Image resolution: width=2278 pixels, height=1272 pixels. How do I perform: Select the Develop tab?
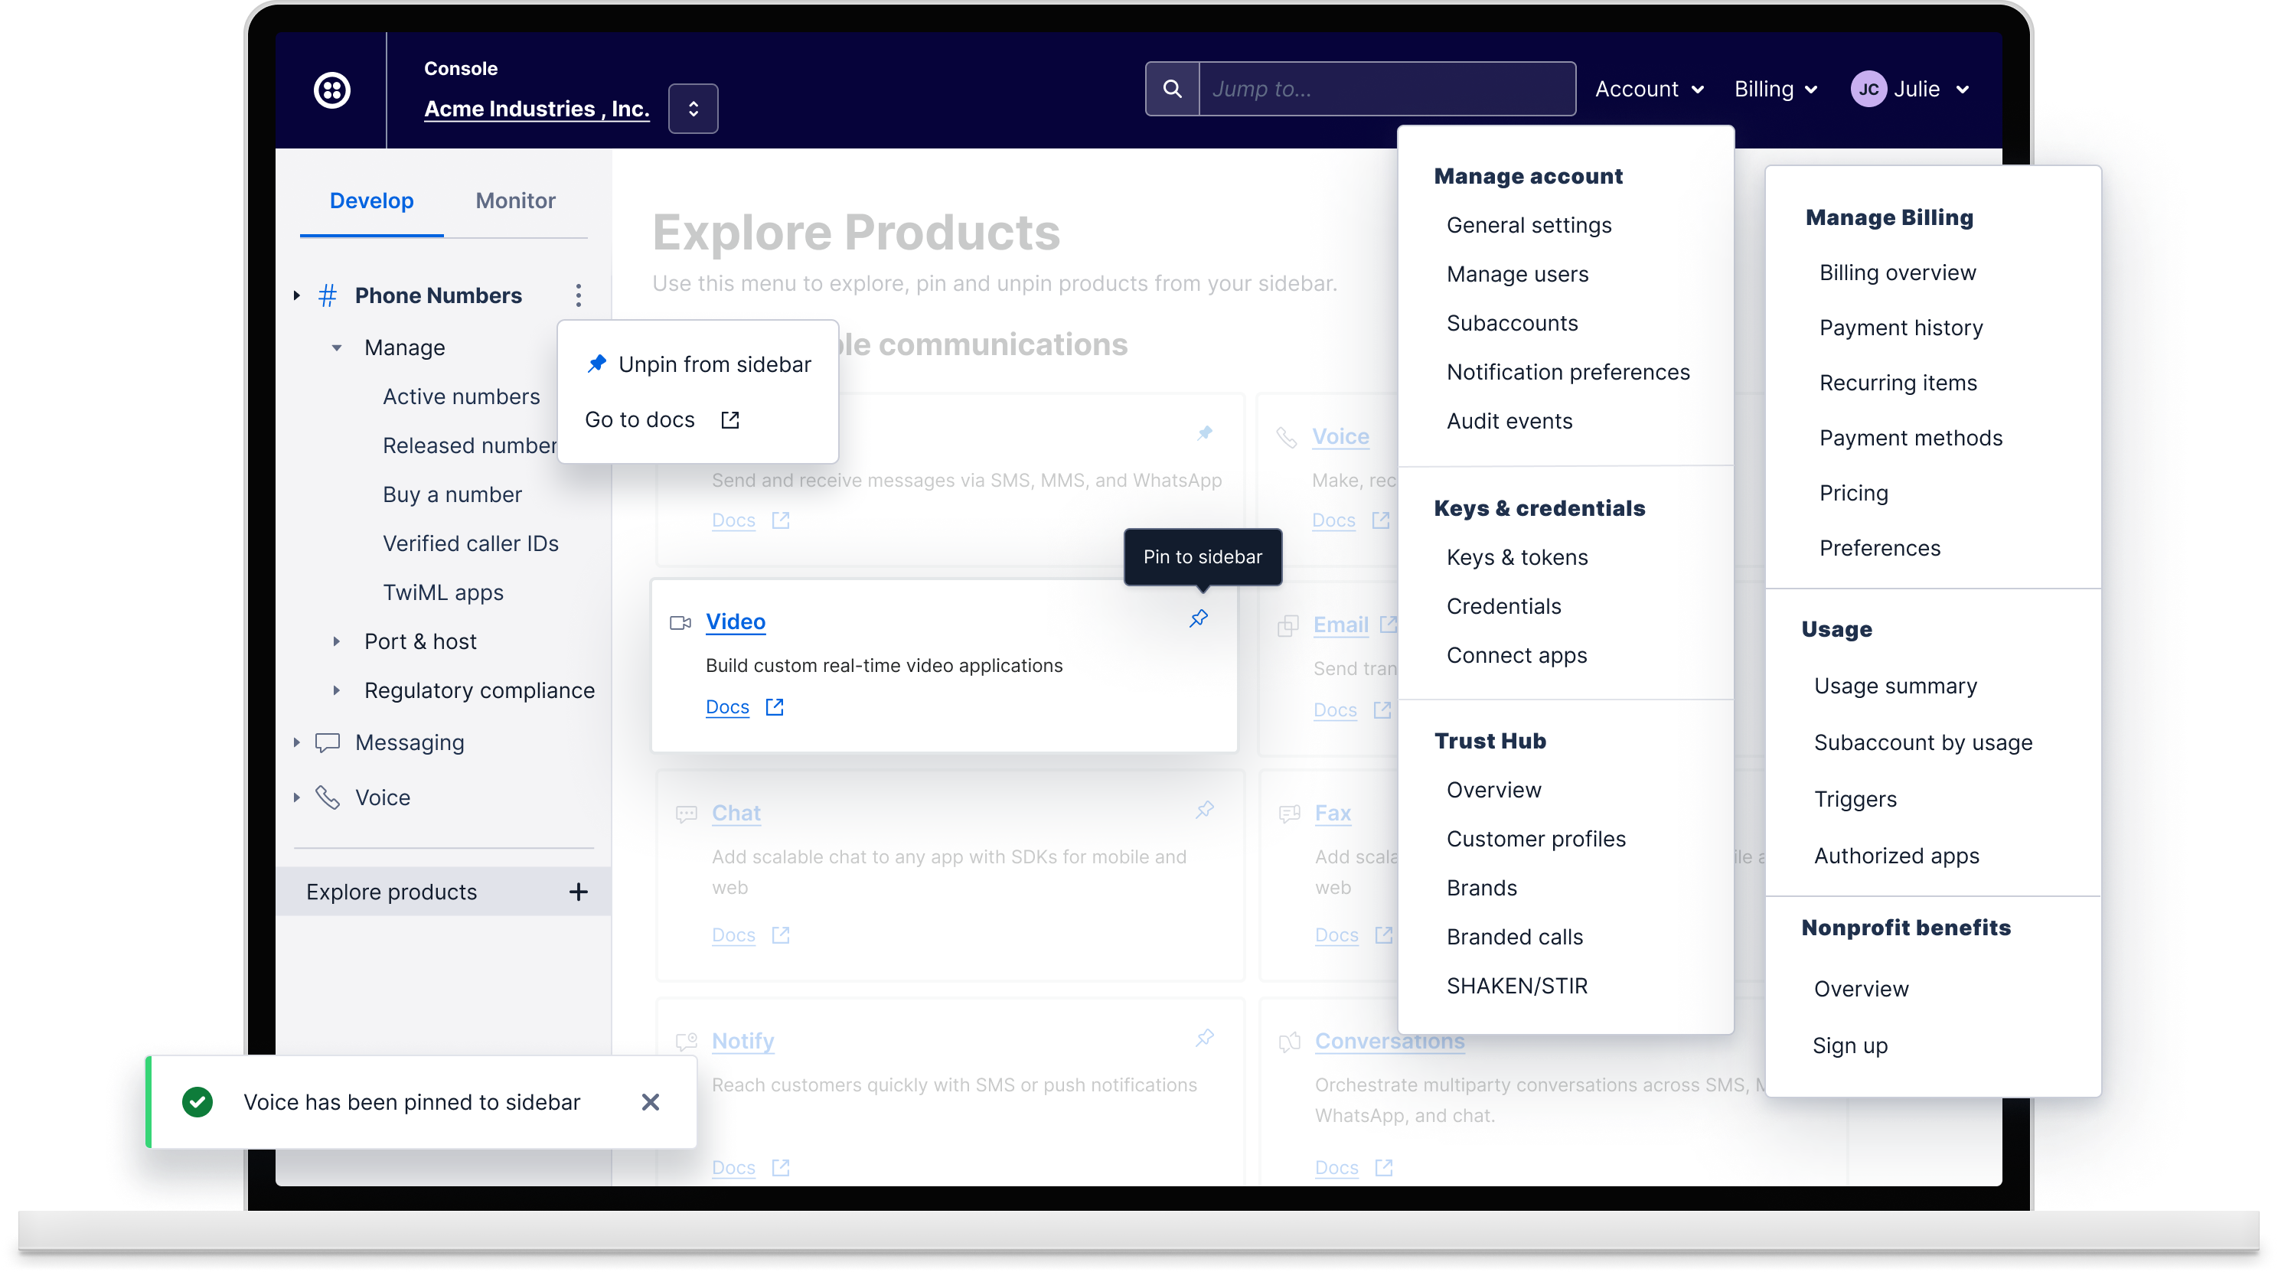tap(370, 201)
